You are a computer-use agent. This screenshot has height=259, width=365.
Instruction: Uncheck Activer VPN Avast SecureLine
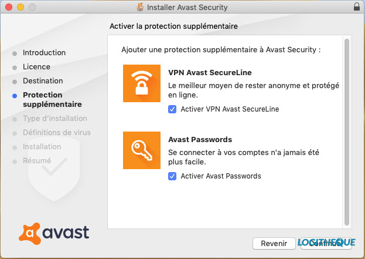[x=172, y=109]
